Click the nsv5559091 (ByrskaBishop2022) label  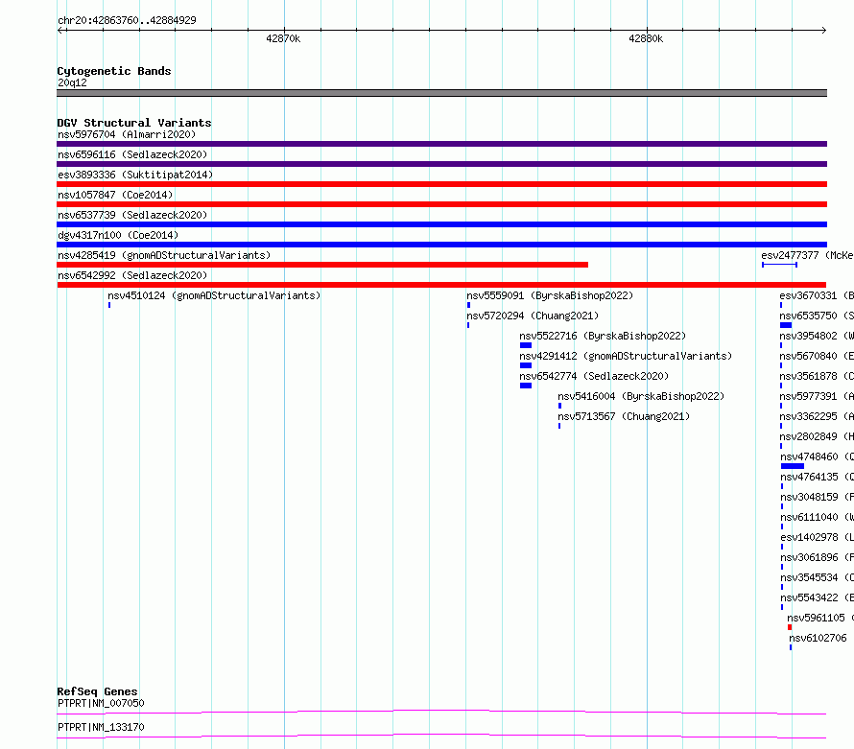[550, 295]
